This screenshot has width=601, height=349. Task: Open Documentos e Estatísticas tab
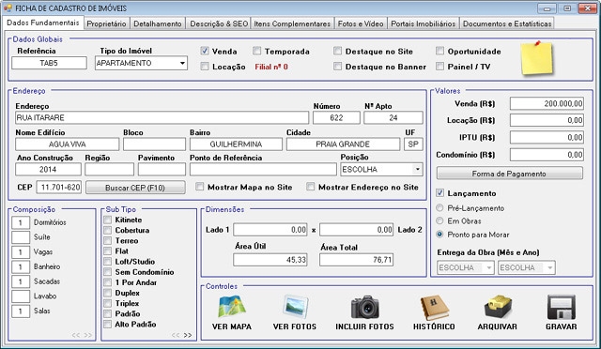point(507,23)
